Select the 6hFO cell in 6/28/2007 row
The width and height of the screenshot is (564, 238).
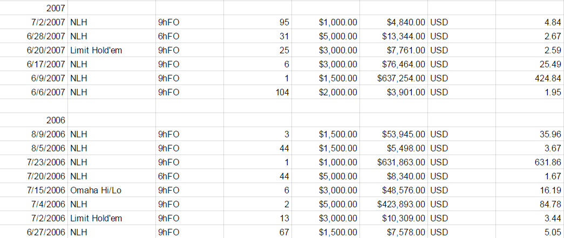click(189, 36)
